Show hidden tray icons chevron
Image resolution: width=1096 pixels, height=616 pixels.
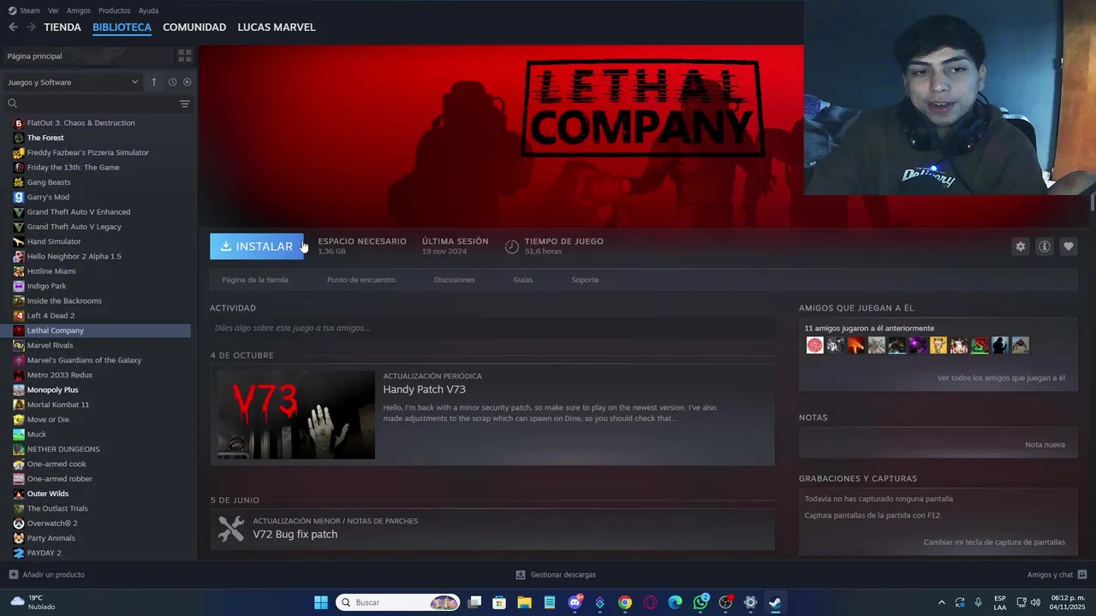coord(942,602)
